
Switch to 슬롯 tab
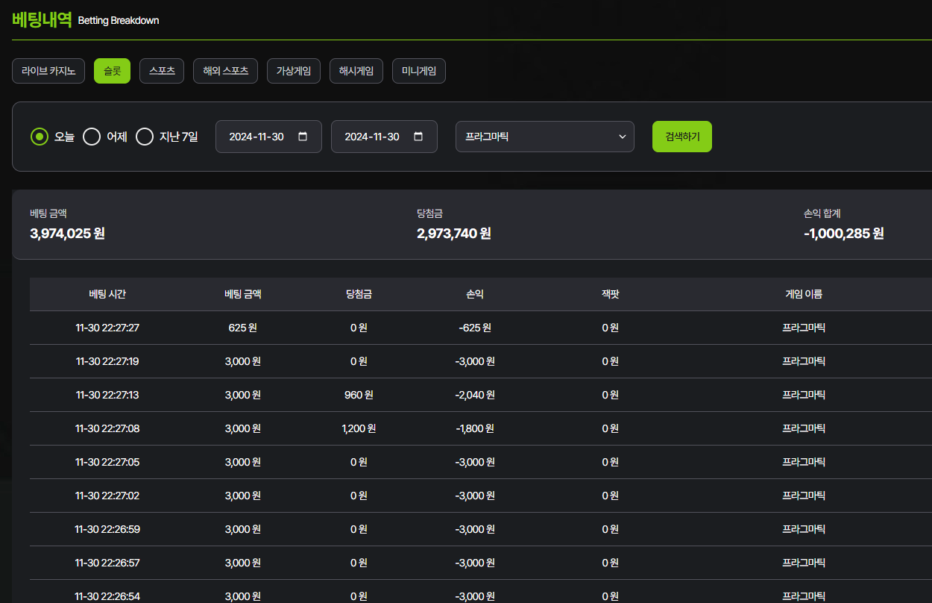pyautogui.click(x=112, y=71)
